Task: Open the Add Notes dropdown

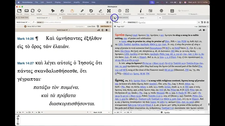Action: (x=203, y=27)
